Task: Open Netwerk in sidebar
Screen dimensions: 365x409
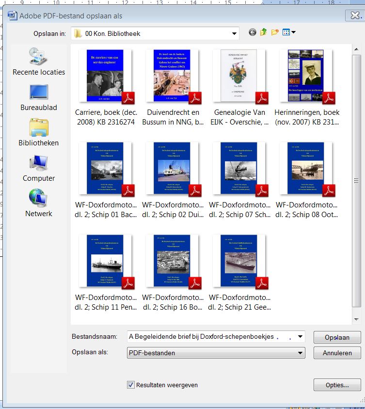Action: 39,203
